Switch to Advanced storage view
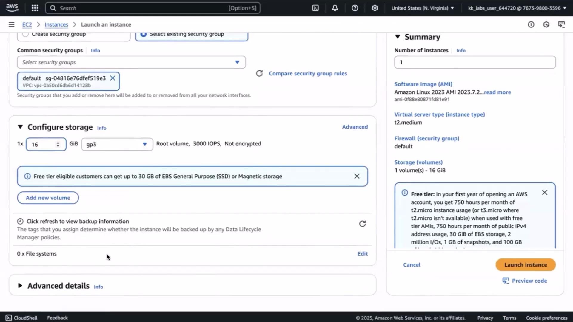Viewport: 573px width, 322px height. (x=355, y=127)
